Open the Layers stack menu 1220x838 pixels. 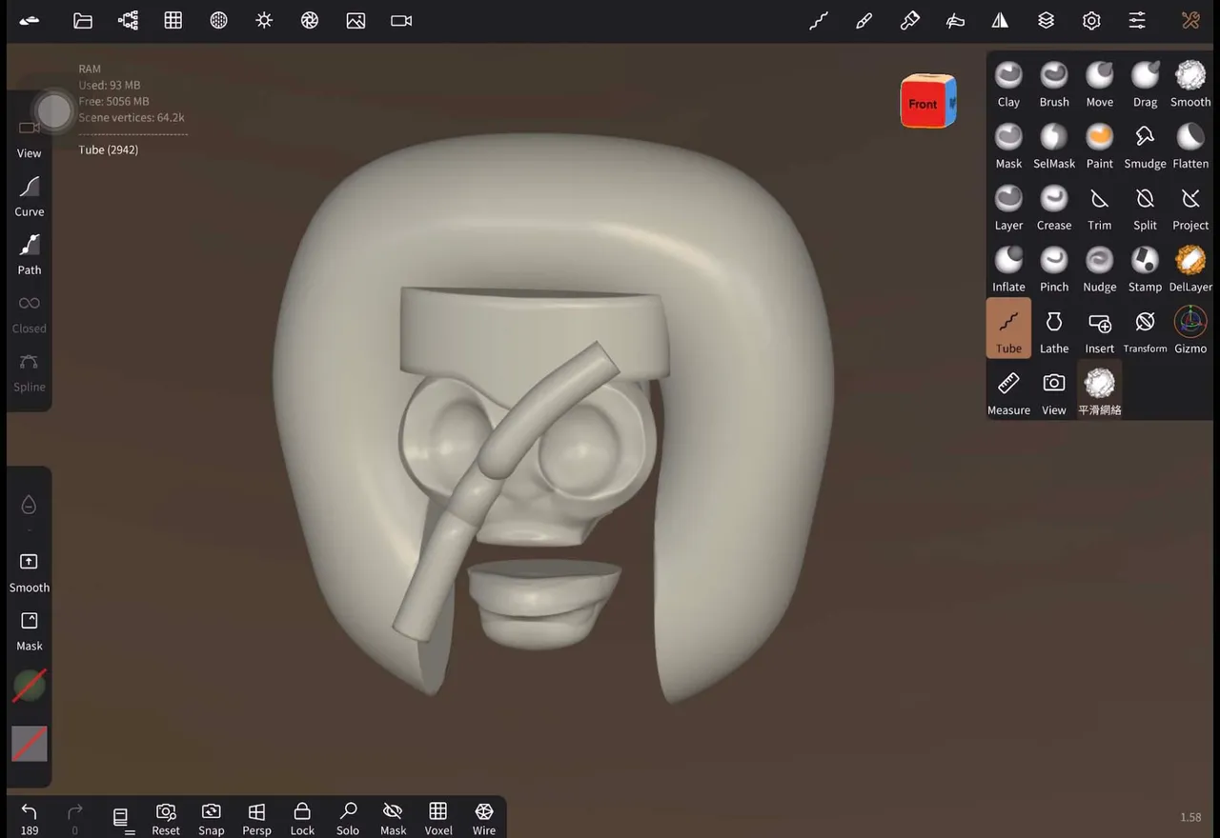coord(1046,20)
